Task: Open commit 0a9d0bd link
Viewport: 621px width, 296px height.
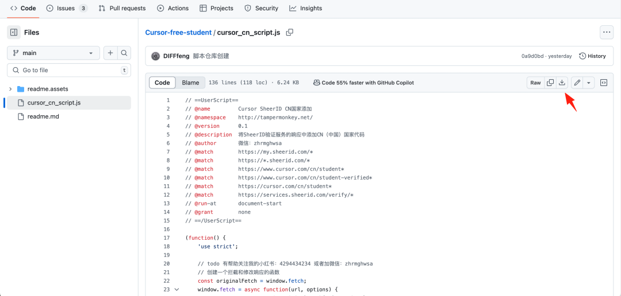Action: (532, 56)
